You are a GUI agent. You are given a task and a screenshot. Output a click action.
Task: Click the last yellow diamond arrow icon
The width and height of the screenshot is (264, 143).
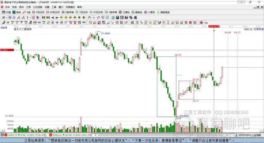point(84,17)
